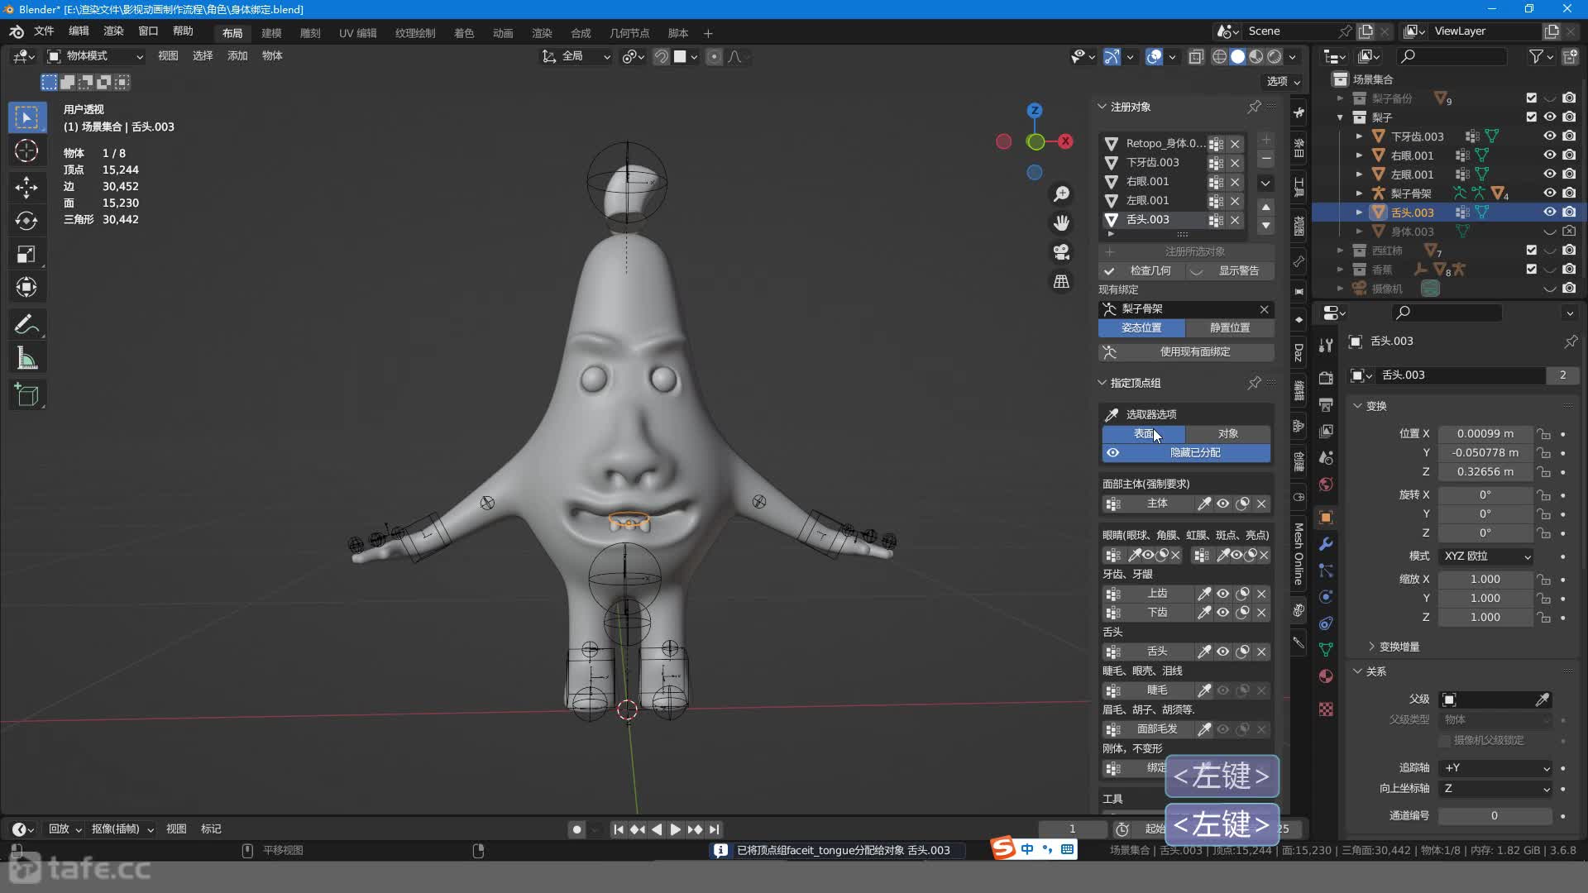Toggle 检查几何 checkbox
This screenshot has height=893, width=1588.
tap(1141, 271)
